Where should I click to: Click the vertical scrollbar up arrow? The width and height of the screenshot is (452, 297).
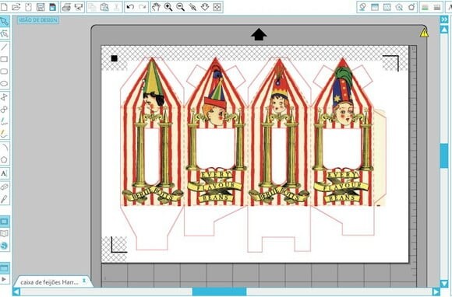[x=444, y=30]
